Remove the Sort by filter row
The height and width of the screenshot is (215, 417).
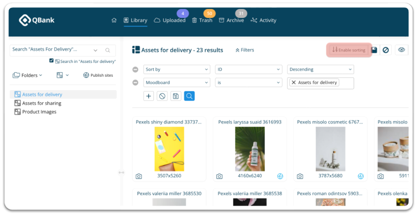135,70
